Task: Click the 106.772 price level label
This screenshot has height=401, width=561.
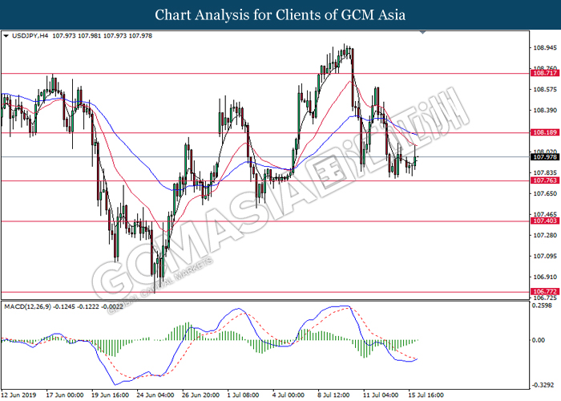Action: 545,291
